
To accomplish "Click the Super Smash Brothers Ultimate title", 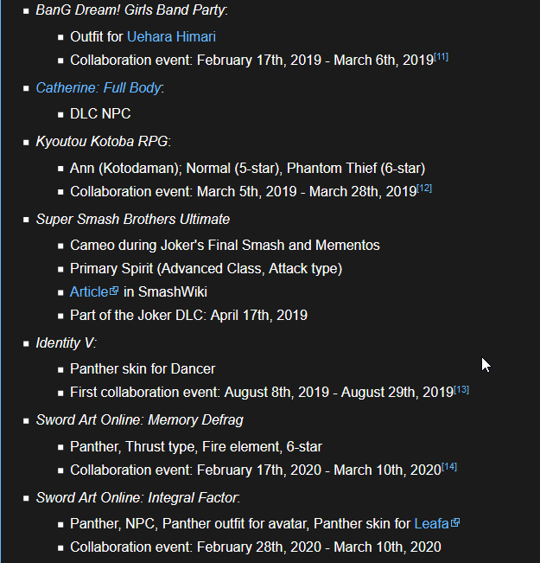I will tap(132, 219).
